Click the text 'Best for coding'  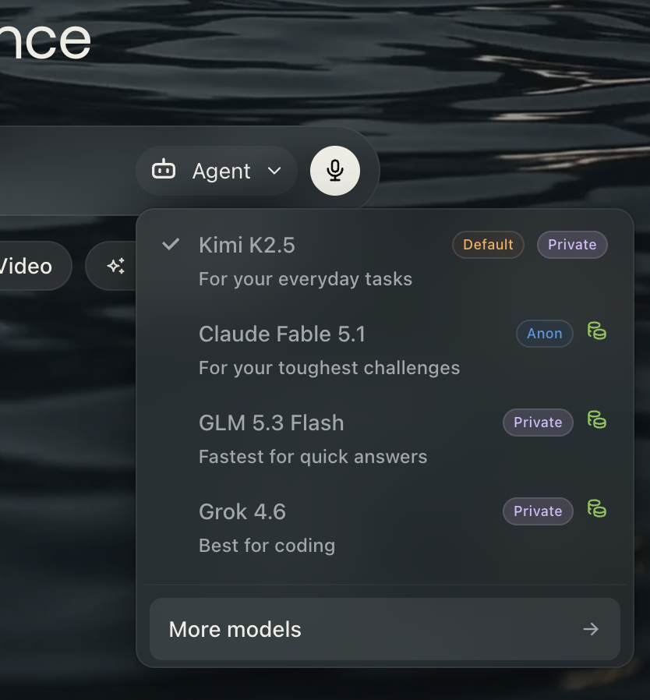[267, 546]
